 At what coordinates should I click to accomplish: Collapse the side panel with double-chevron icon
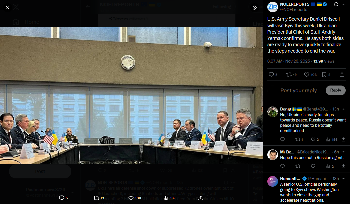tap(254, 8)
